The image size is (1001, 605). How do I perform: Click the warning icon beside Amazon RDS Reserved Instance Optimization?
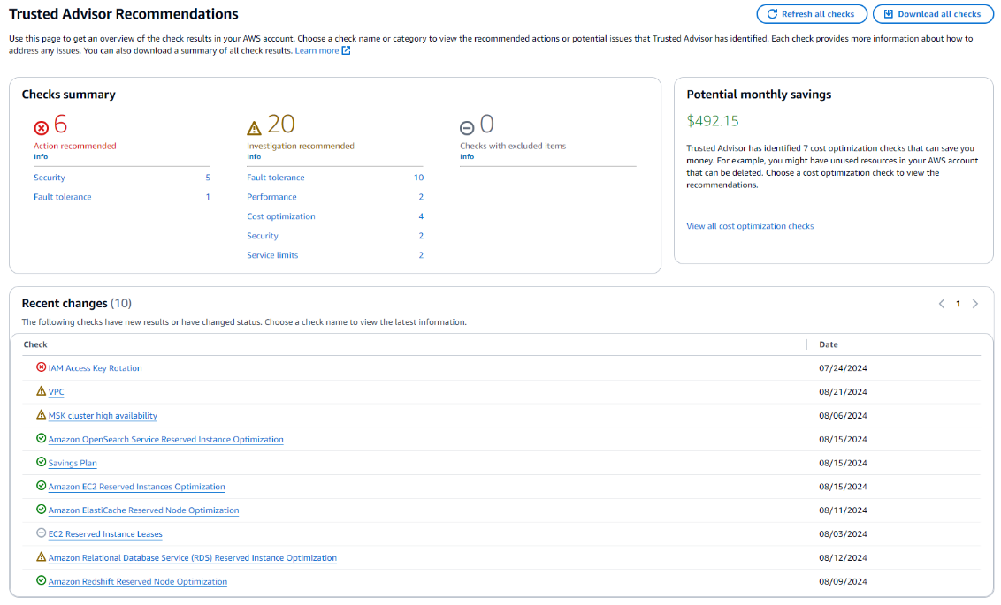tap(41, 557)
